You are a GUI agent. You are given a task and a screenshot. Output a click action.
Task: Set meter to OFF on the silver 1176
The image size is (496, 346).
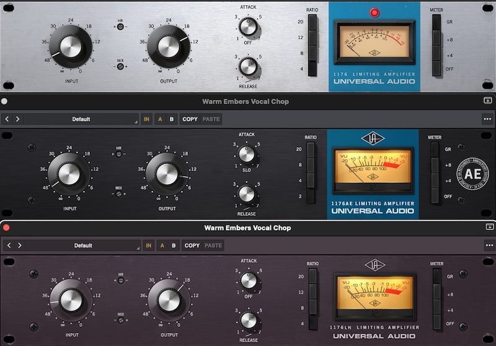pos(436,69)
